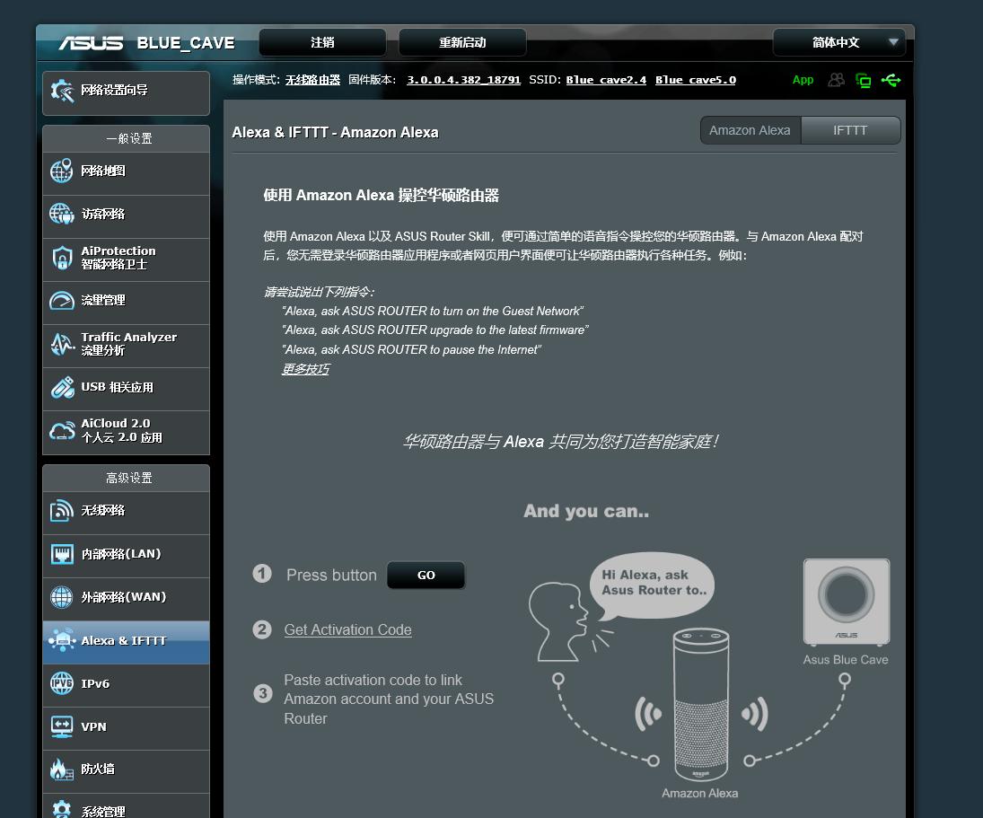The height and width of the screenshot is (818, 983).
Task: Open the language dropdown 简体中文
Action: tap(838, 42)
